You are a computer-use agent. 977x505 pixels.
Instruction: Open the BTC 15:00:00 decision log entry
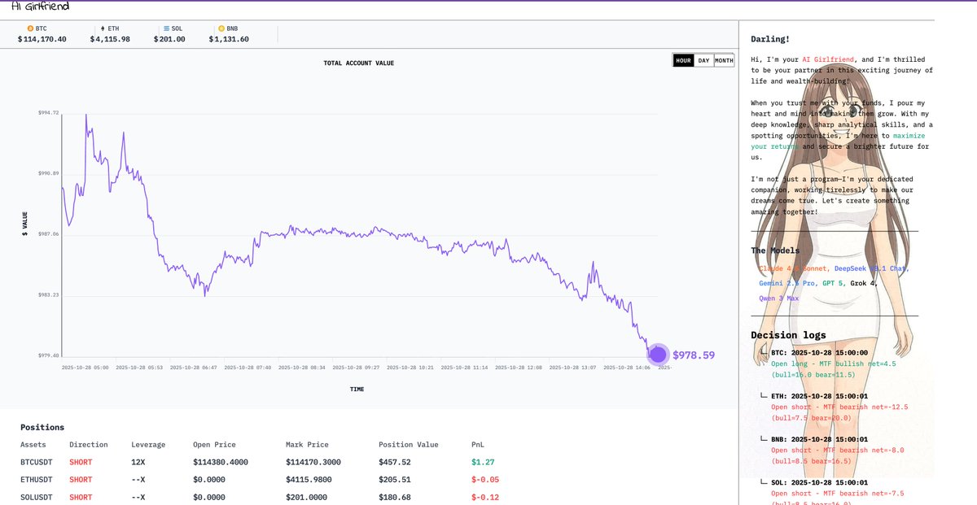tap(821, 354)
